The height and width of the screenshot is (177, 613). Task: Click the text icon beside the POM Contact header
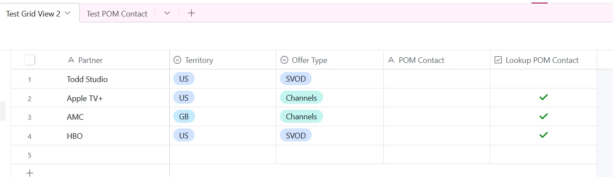391,60
